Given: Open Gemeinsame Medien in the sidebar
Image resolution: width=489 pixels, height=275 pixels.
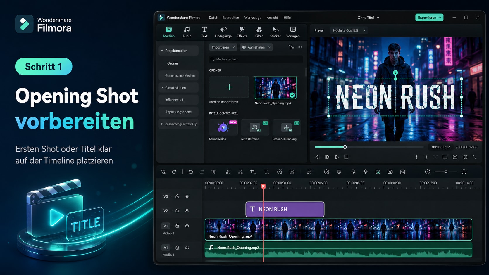Looking at the screenshot, I should [x=178, y=75].
